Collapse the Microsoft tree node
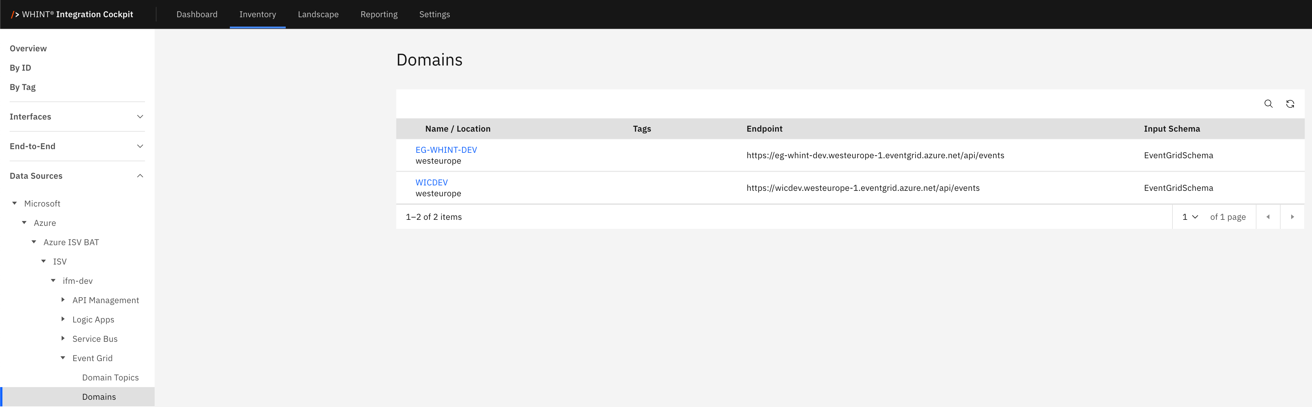This screenshot has width=1312, height=407. tap(15, 203)
